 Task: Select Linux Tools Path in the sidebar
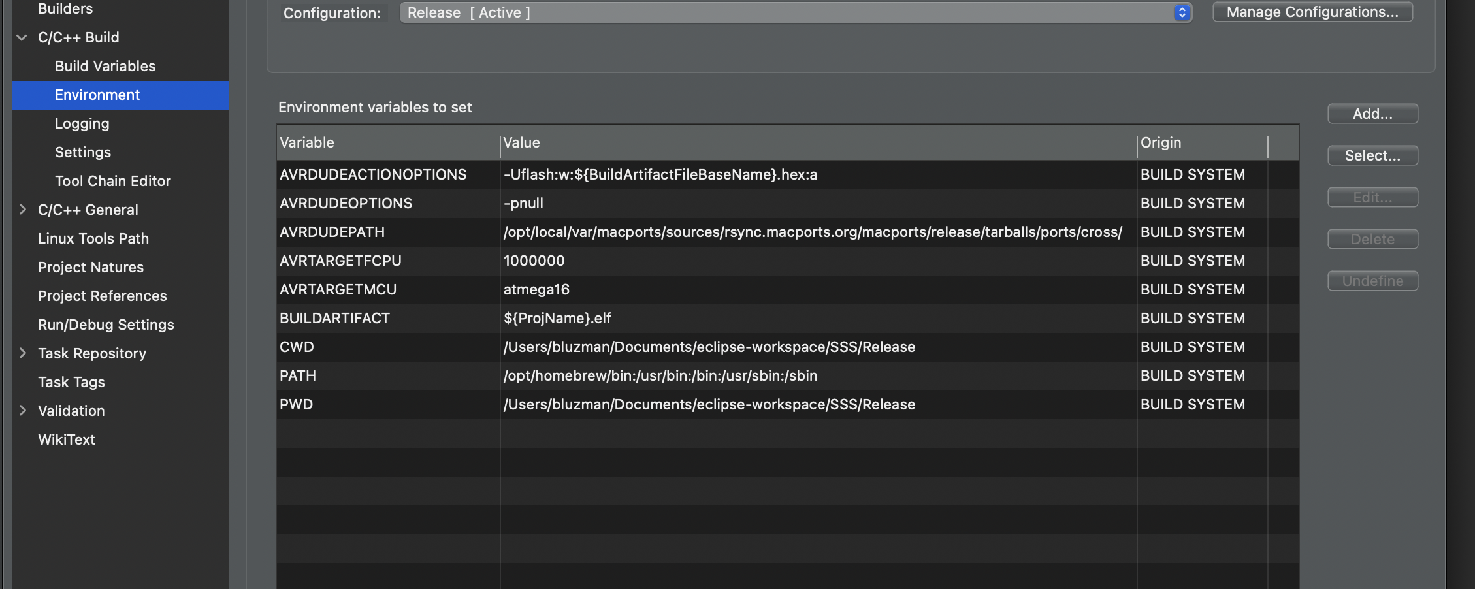(x=93, y=238)
